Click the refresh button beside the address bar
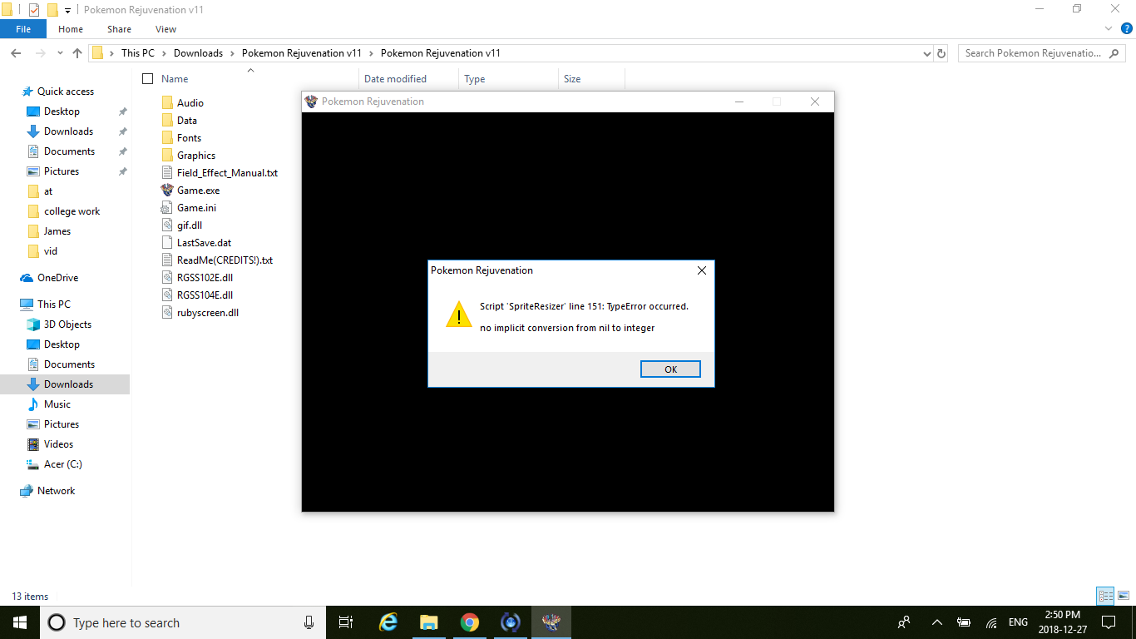Viewport: 1136px width, 639px height. point(941,53)
